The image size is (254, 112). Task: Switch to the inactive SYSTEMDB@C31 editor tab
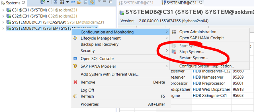136,3
